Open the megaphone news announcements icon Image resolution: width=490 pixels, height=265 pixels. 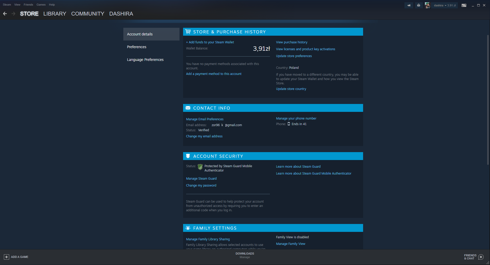(409, 5)
